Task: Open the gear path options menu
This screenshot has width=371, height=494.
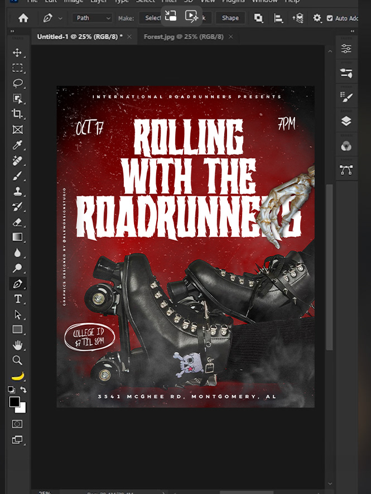Action: pos(317,18)
